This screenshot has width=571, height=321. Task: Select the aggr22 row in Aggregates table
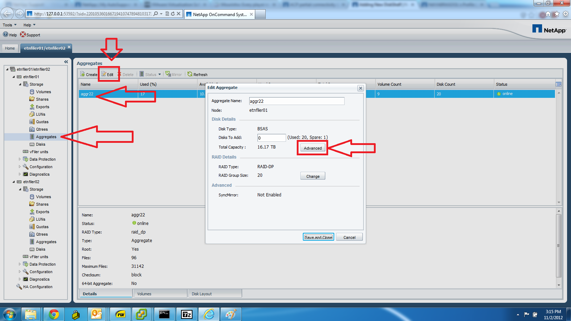pos(317,94)
